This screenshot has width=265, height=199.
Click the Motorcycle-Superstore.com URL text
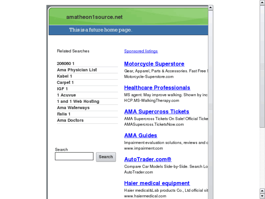coord(149,77)
